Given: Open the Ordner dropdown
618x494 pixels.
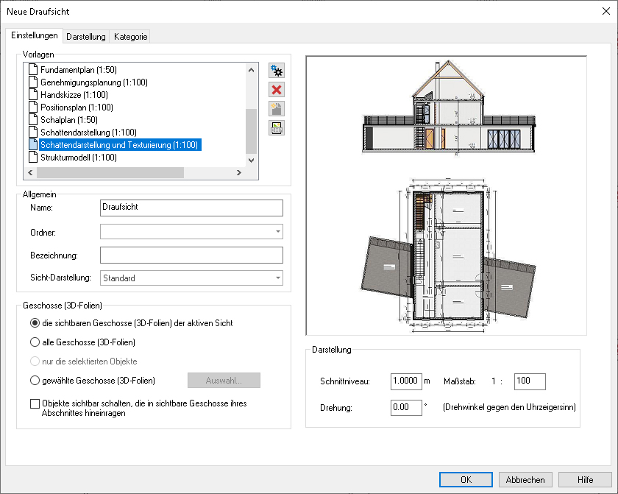Looking at the screenshot, I should tap(278, 232).
